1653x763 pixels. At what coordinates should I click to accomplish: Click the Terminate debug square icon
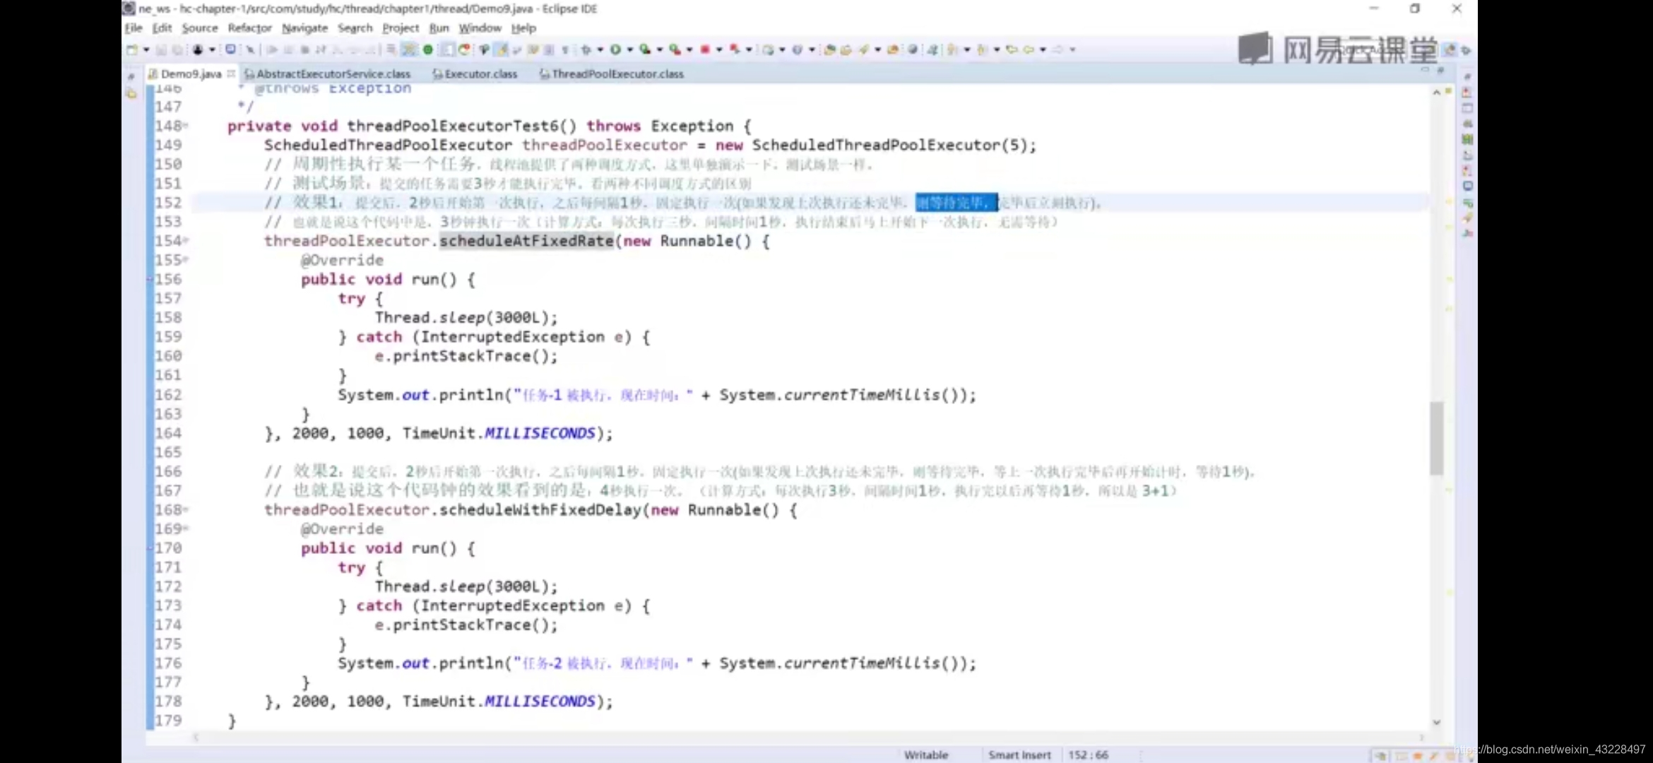[305, 49]
